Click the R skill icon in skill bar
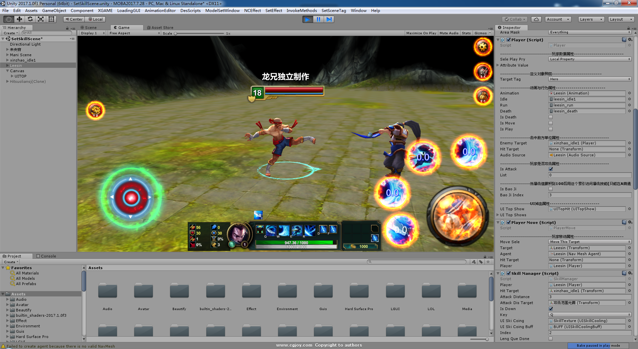Viewport: 638px width, 349px height. [310, 230]
